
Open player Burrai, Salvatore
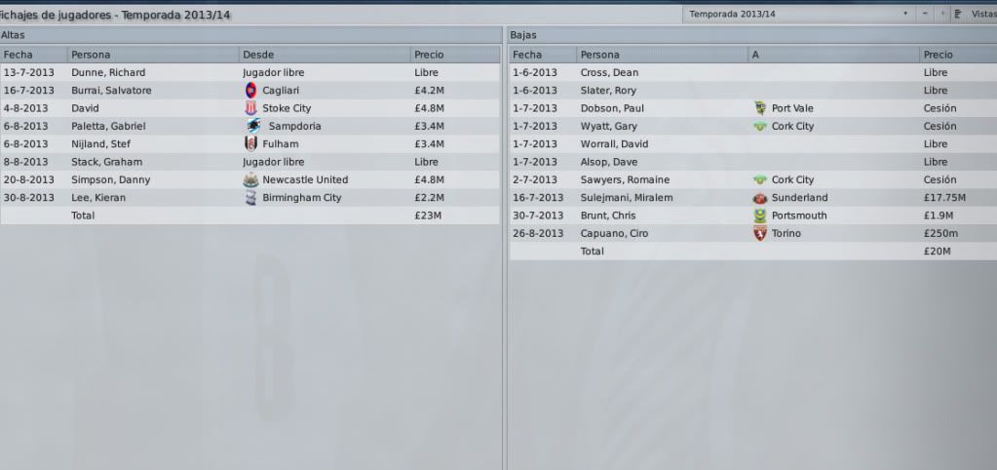111,91
